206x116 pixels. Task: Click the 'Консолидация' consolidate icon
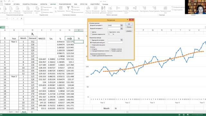pyautogui.click(x=118, y=8)
